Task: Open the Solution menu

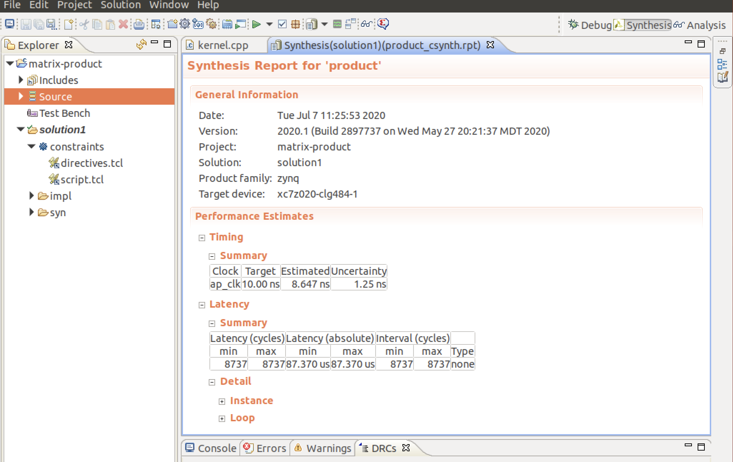Action: [121, 5]
